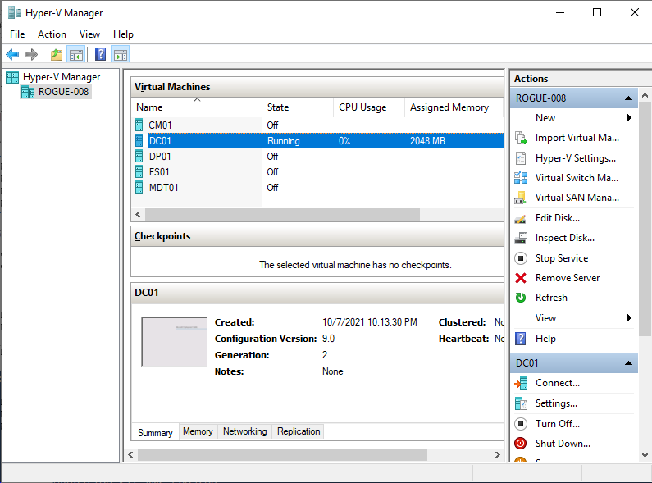652x483 pixels.
Task: Click the blue Help question mark toolbar icon
Action: 101,54
